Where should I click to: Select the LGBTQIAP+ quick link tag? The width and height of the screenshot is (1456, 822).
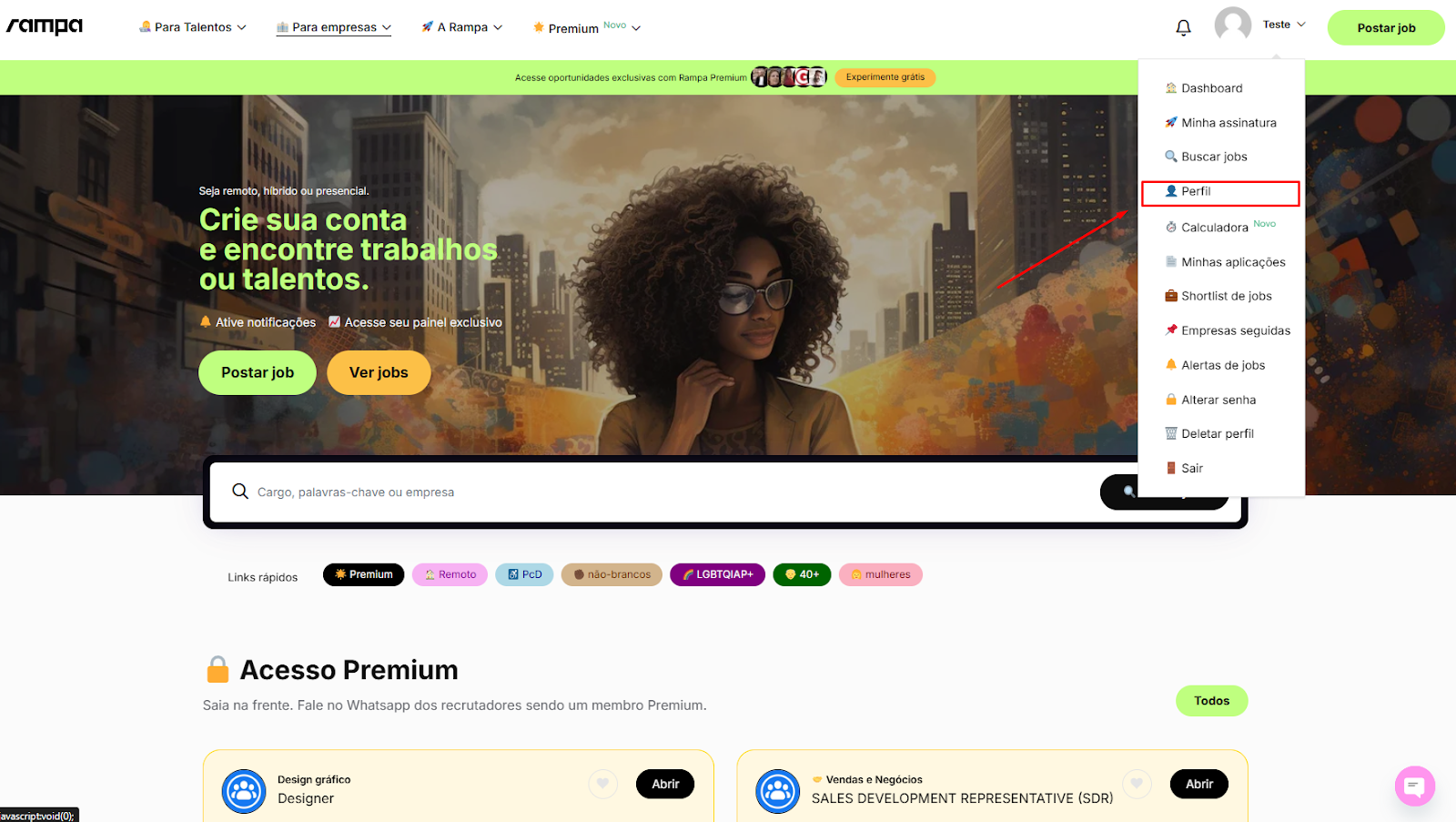click(x=717, y=574)
